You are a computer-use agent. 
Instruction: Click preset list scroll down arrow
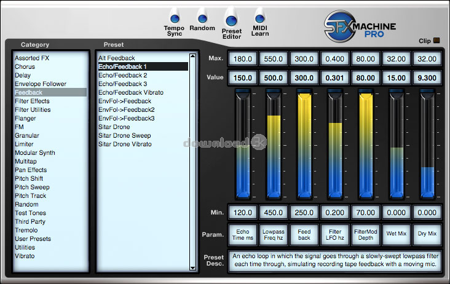(x=192, y=268)
